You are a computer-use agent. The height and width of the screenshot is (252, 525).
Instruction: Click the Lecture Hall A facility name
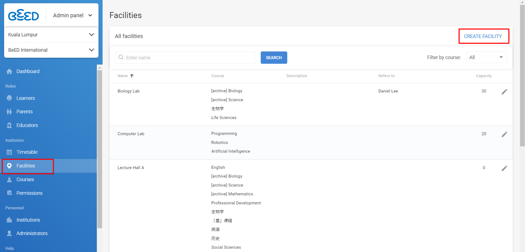tap(131, 168)
